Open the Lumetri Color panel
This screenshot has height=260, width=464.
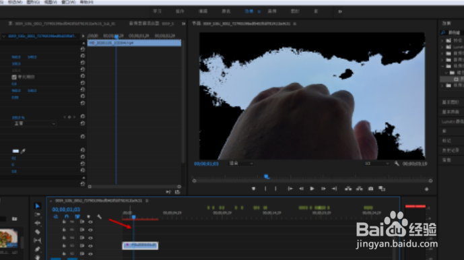point(453,121)
